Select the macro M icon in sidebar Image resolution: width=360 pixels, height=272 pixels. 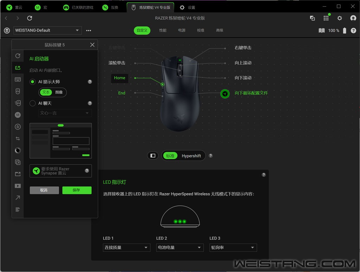18,115
